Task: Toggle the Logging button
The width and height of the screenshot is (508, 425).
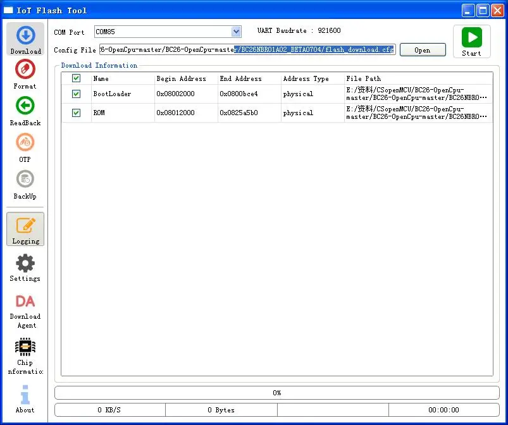Action: click(25, 229)
